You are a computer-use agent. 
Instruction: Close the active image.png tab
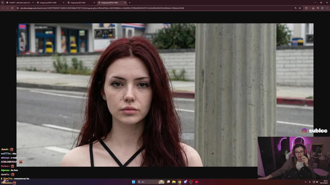click(125, 3)
